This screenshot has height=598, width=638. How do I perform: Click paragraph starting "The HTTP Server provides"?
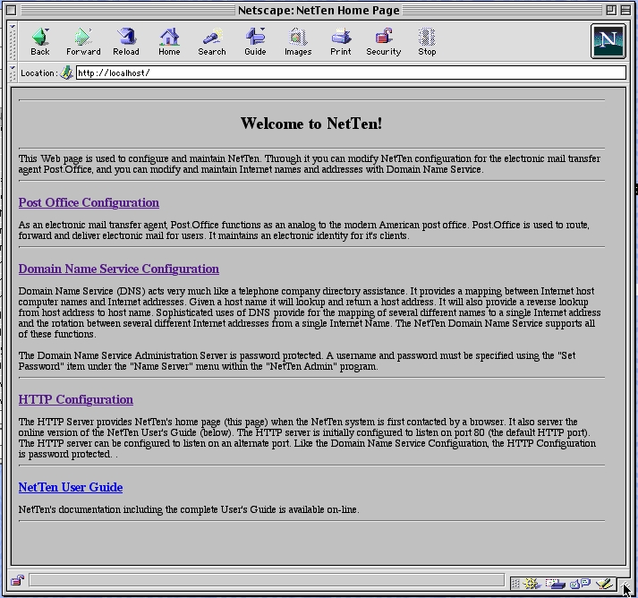pos(307,438)
